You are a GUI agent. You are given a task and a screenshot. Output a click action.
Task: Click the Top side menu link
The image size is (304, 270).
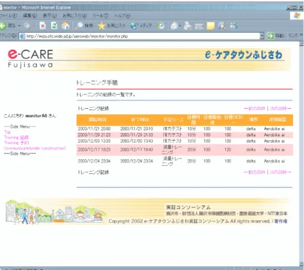[7, 132]
